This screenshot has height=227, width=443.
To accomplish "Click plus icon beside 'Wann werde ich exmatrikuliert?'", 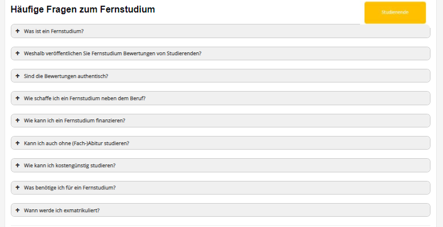I will (18, 210).
